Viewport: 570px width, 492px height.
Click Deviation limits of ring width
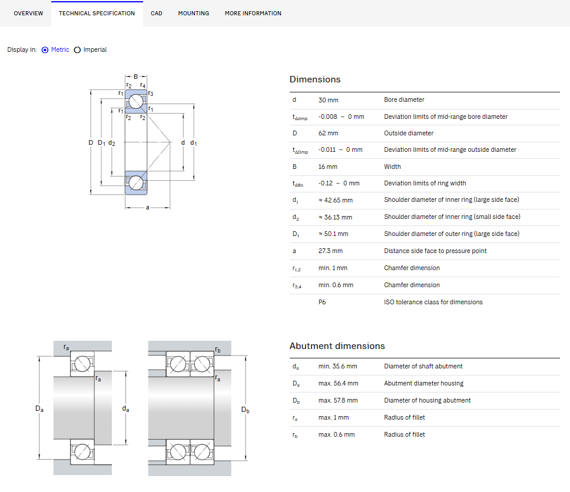point(425,183)
